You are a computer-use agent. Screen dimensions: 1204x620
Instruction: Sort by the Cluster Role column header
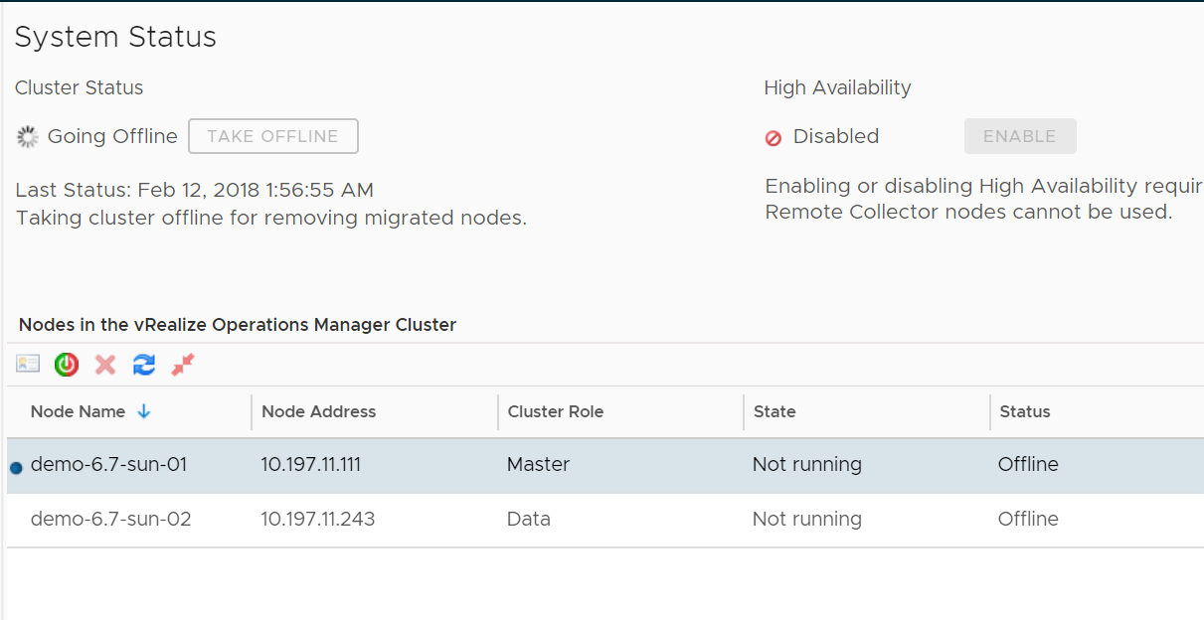555,411
